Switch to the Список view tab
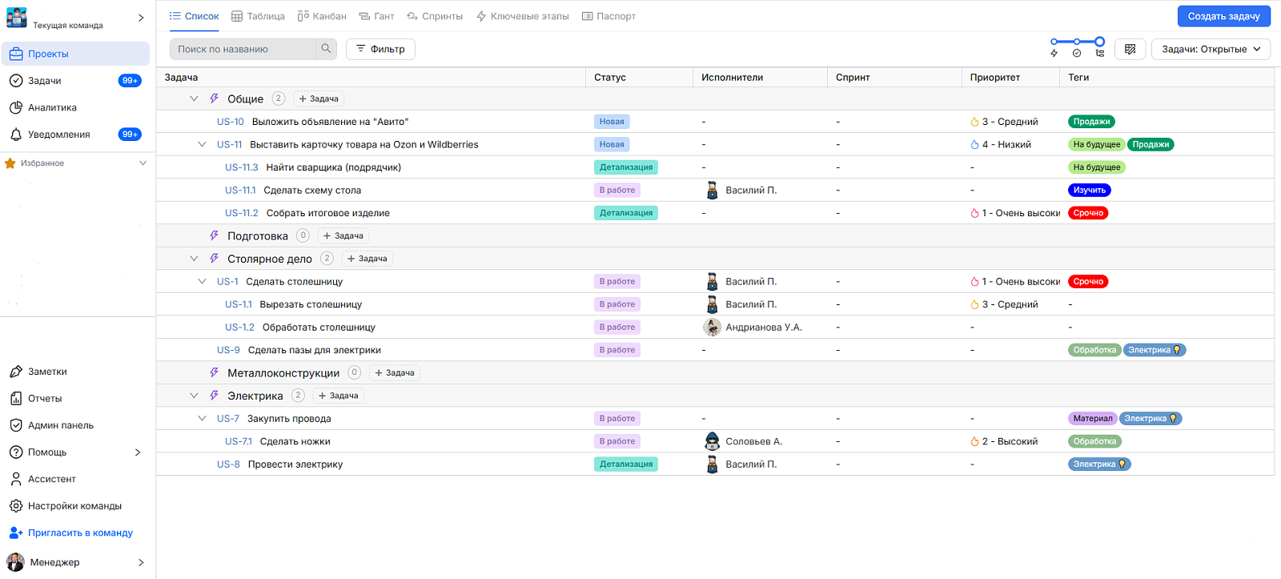 tap(194, 16)
